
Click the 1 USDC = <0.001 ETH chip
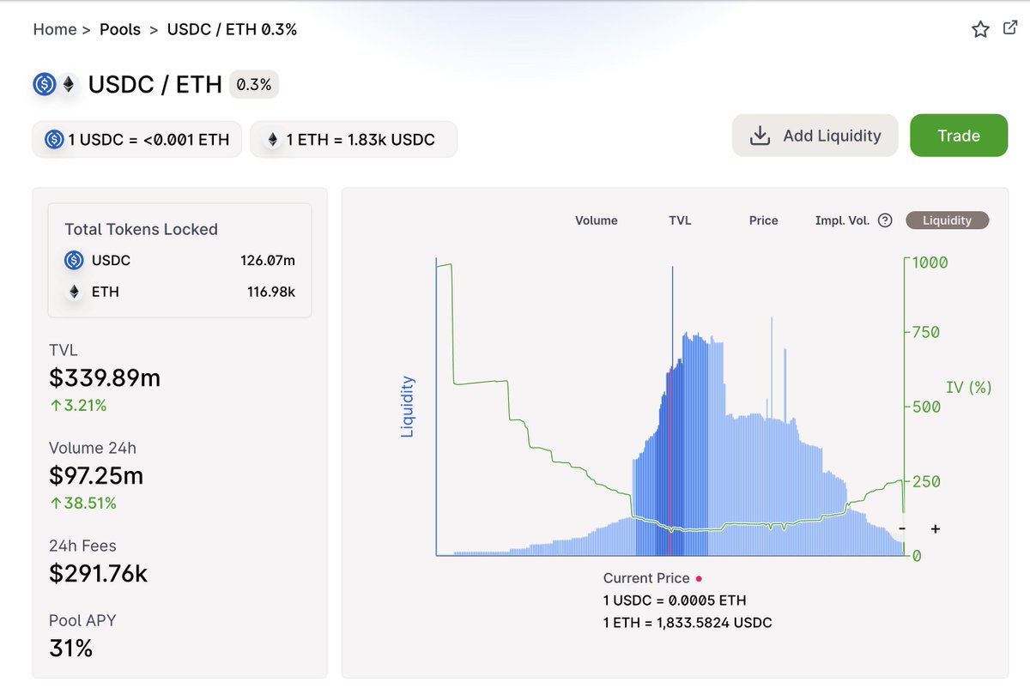coord(137,139)
